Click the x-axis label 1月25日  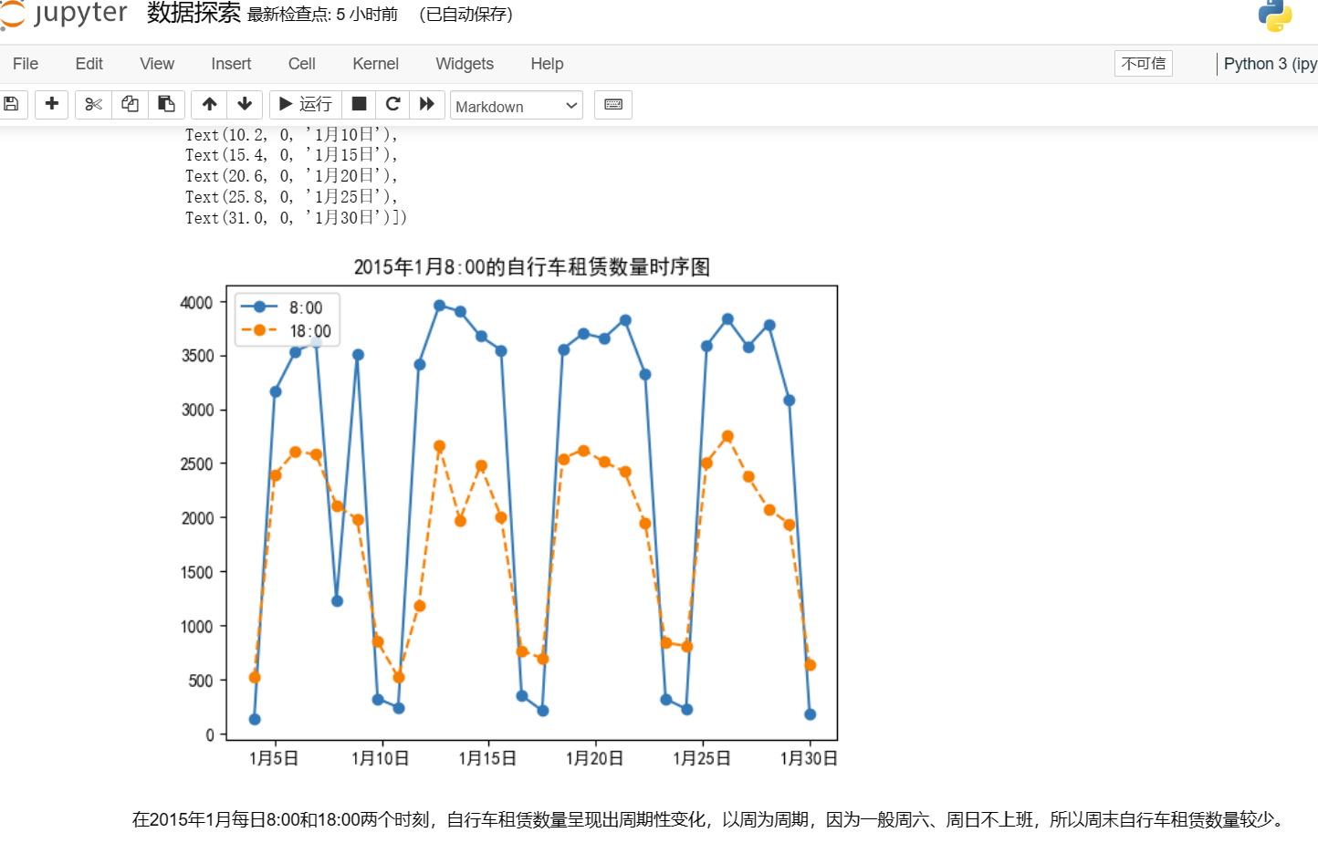click(702, 759)
